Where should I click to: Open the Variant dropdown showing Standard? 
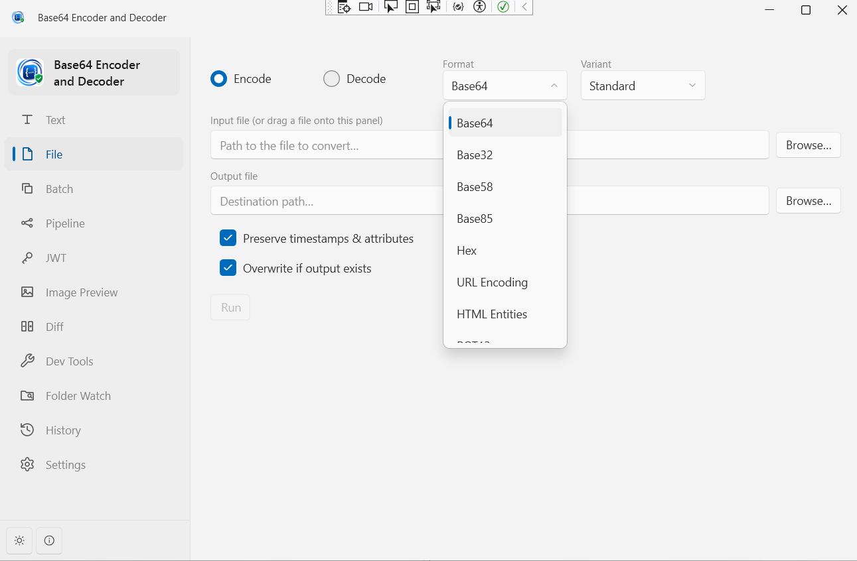click(643, 86)
